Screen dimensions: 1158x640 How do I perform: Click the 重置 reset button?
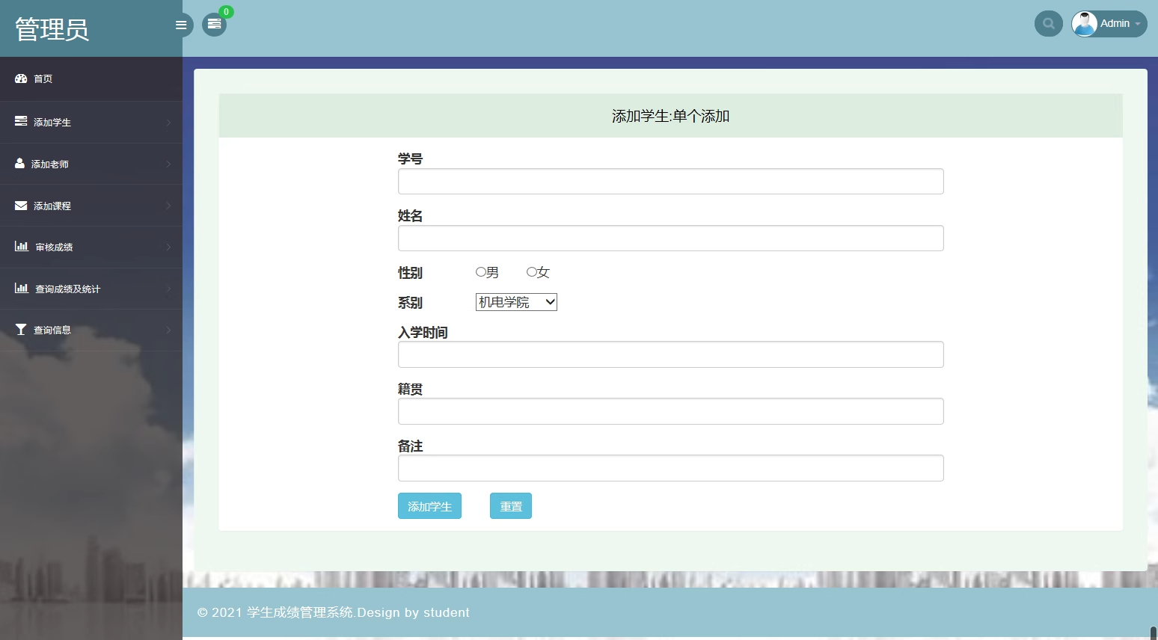point(511,506)
